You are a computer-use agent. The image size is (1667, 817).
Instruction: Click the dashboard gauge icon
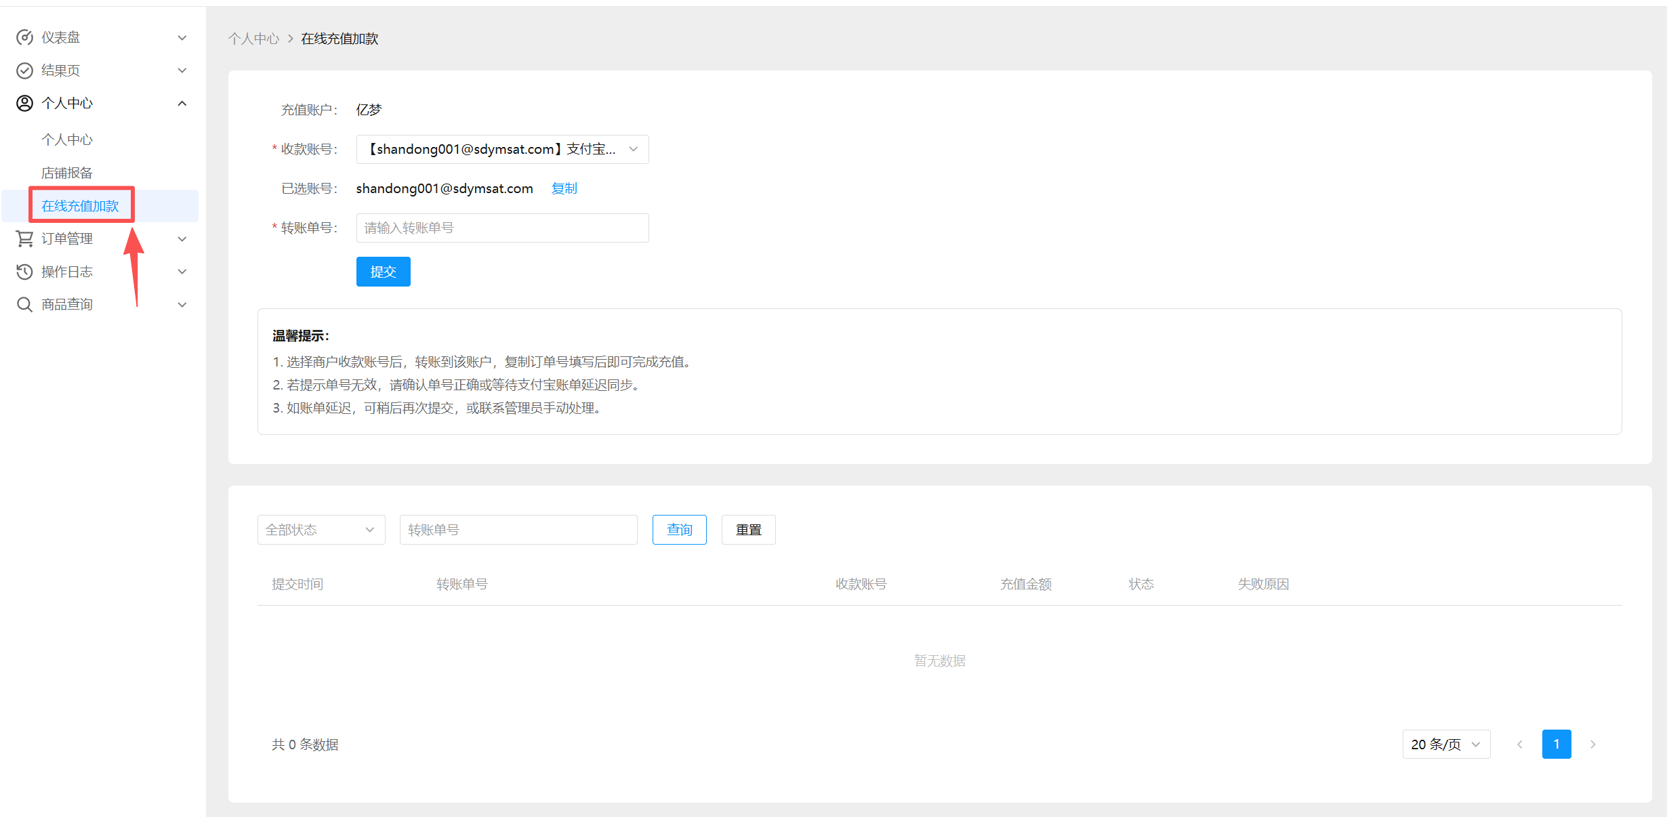click(24, 37)
